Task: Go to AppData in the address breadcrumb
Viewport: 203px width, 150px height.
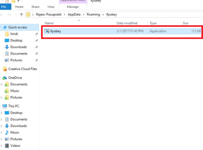Action: pyautogui.click(x=77, y=15)
